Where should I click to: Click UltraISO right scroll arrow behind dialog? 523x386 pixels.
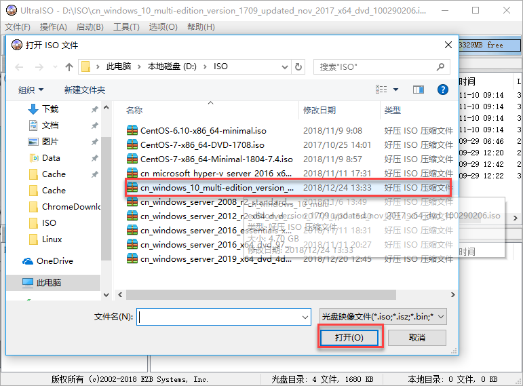[516, 218]
